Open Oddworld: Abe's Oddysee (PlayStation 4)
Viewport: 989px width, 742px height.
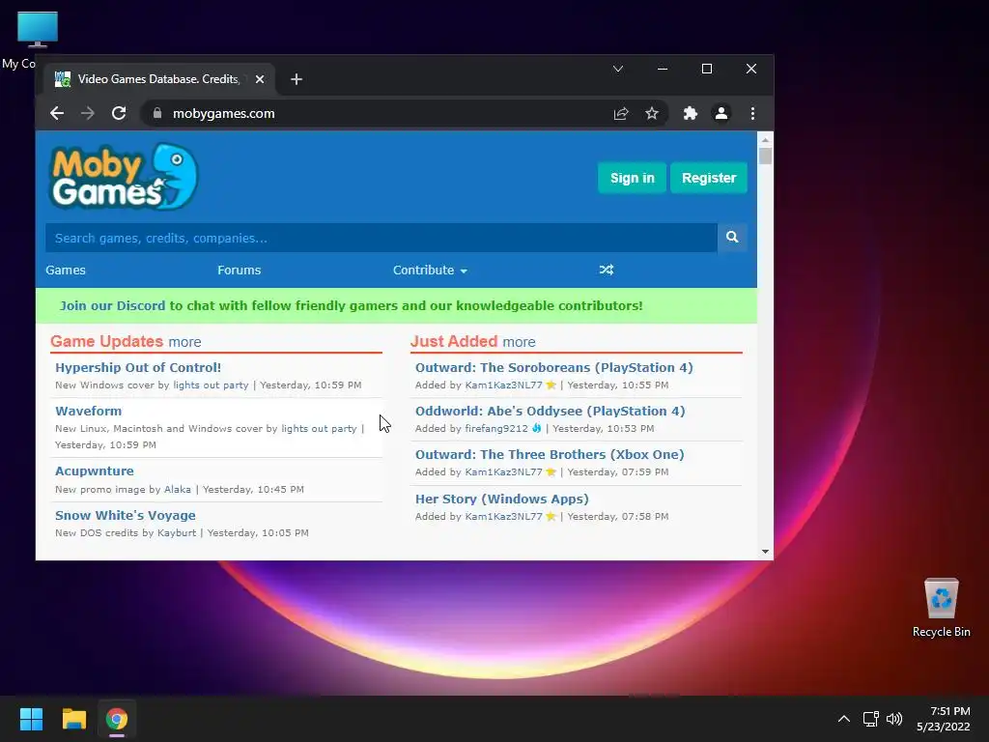coord(550,411)
